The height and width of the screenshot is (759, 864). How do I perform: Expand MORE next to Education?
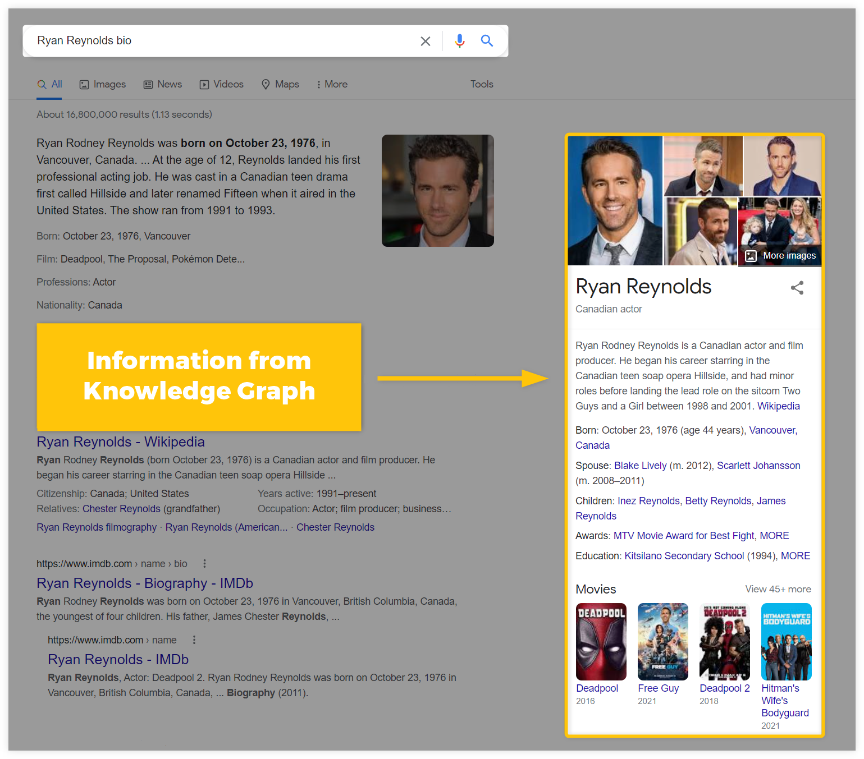click(x=795, y=556)
